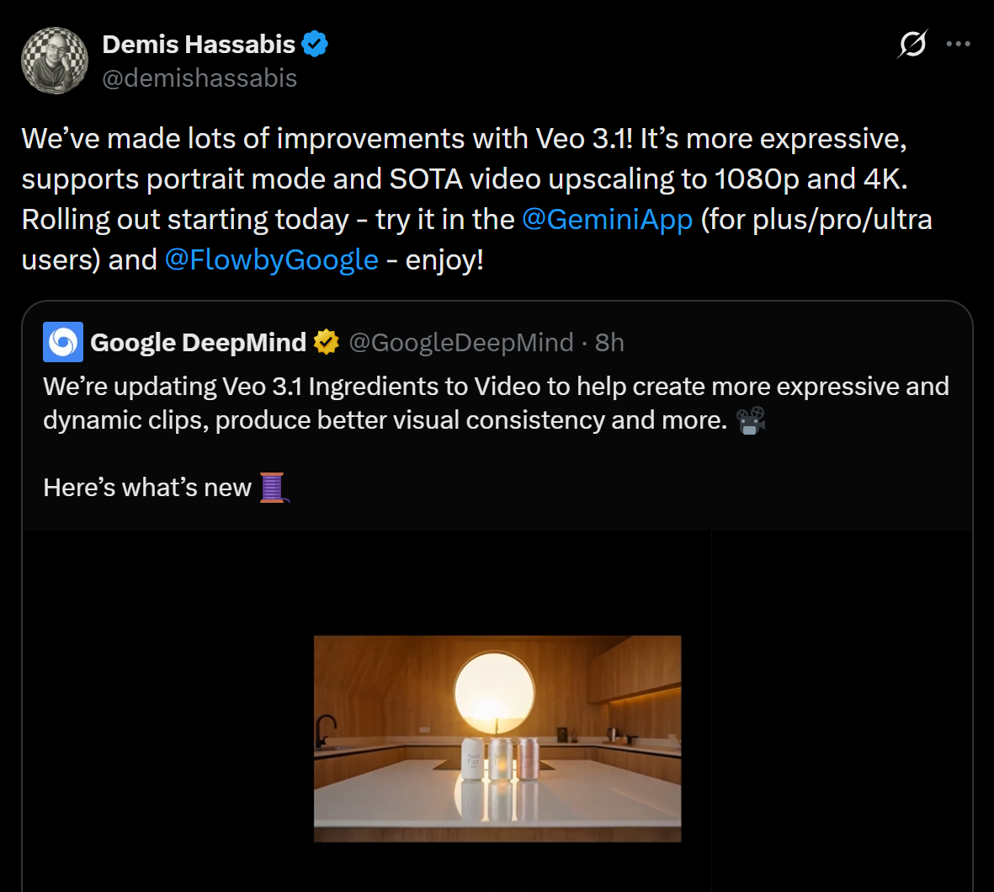The width and height of the screenshot is (994, 892).
Task: Play the Veo kitchen cans video
Action: tap(497, 738)
